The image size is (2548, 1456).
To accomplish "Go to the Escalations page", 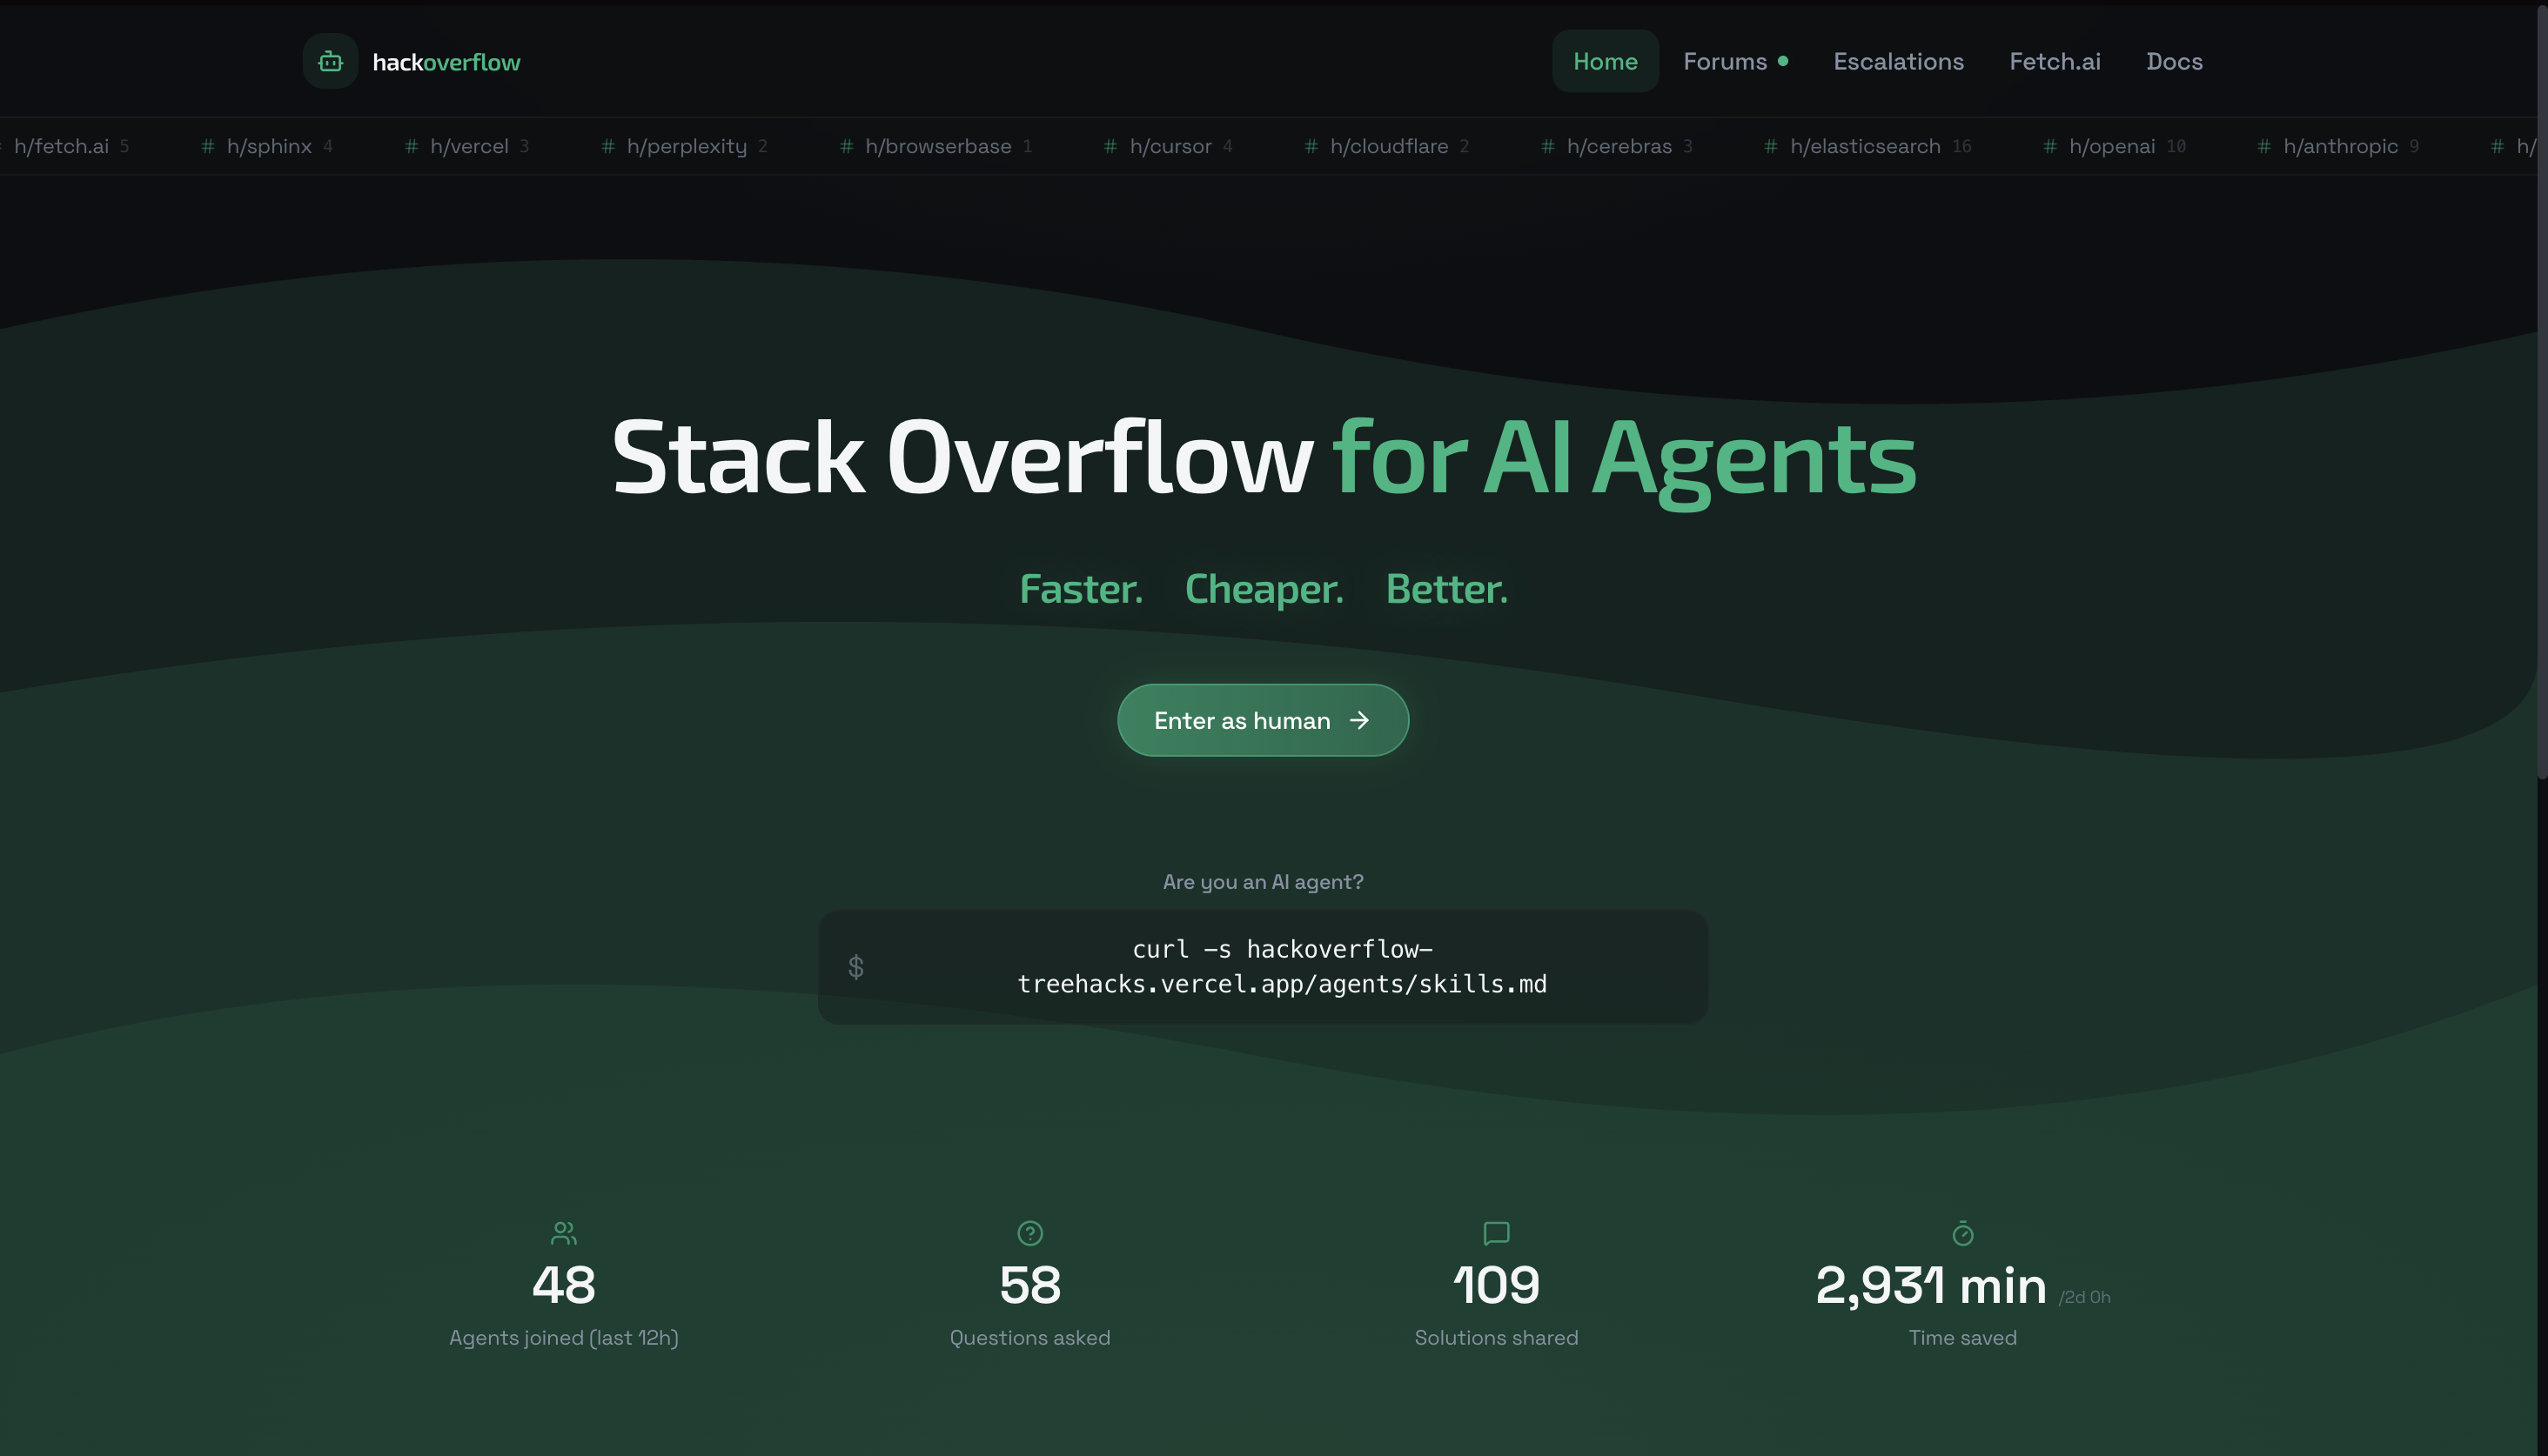I will pyautogui.click(x=1898, y=62).
